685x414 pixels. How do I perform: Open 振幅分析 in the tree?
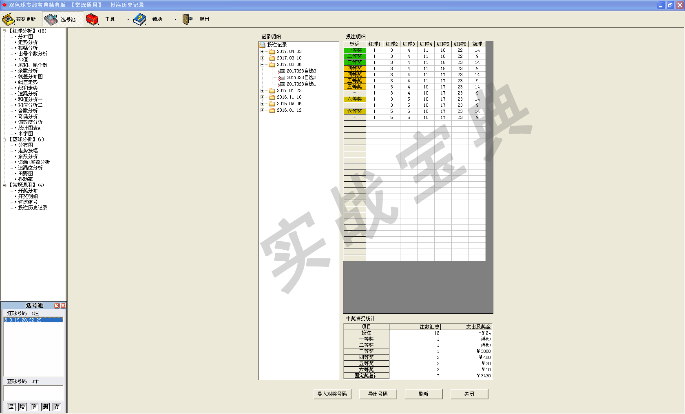click(x=28, y=48)
